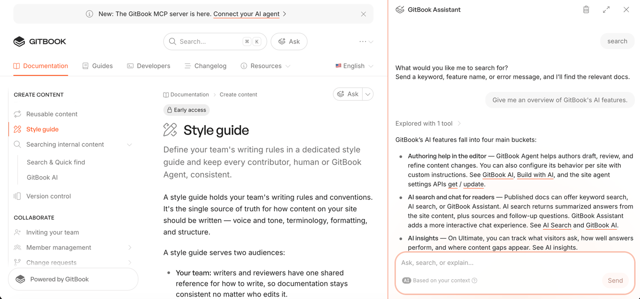Image resolution: width=640 pixels, height=299 pixels.
Task: Click the AI badge beside Based on your context
Action: pos(407,281)
